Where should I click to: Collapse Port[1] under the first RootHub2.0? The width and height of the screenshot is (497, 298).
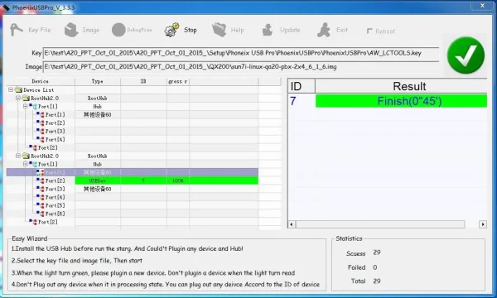[x=26, y=107]
